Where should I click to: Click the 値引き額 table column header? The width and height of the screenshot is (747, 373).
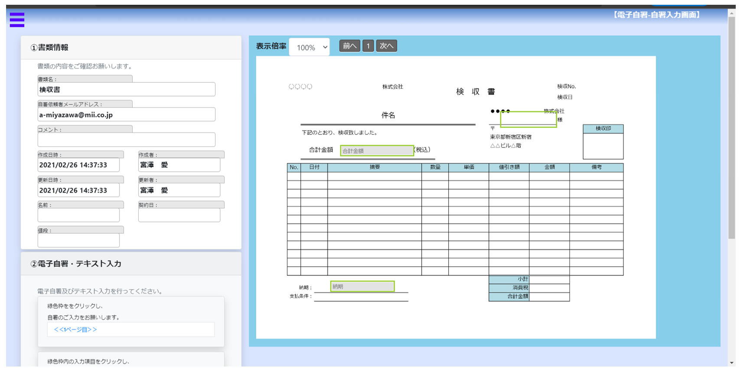(509, 167)
